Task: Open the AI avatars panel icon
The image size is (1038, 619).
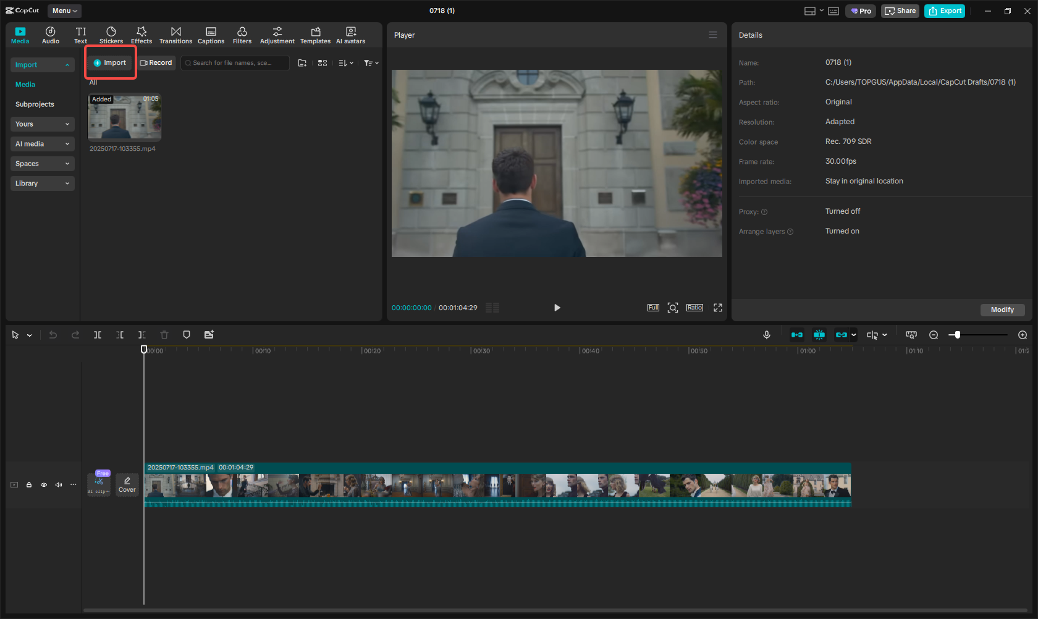Action: click(351, 35)
